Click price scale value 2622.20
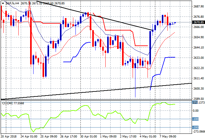This screenshot has width=205, height=140. coord(198,68)
